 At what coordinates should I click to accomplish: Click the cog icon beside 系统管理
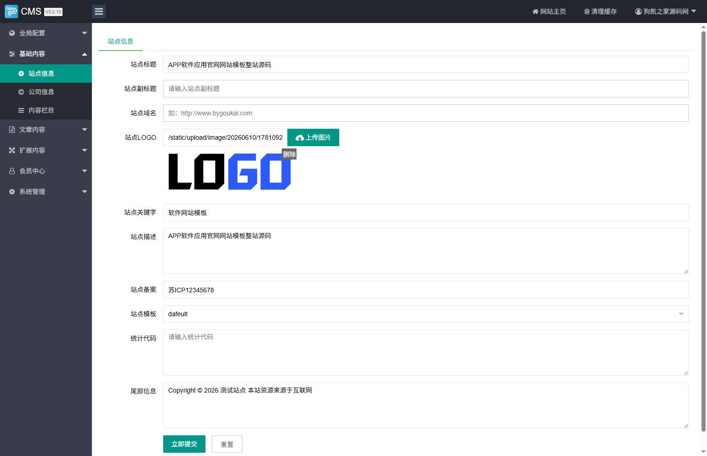(x=12, y=192)
